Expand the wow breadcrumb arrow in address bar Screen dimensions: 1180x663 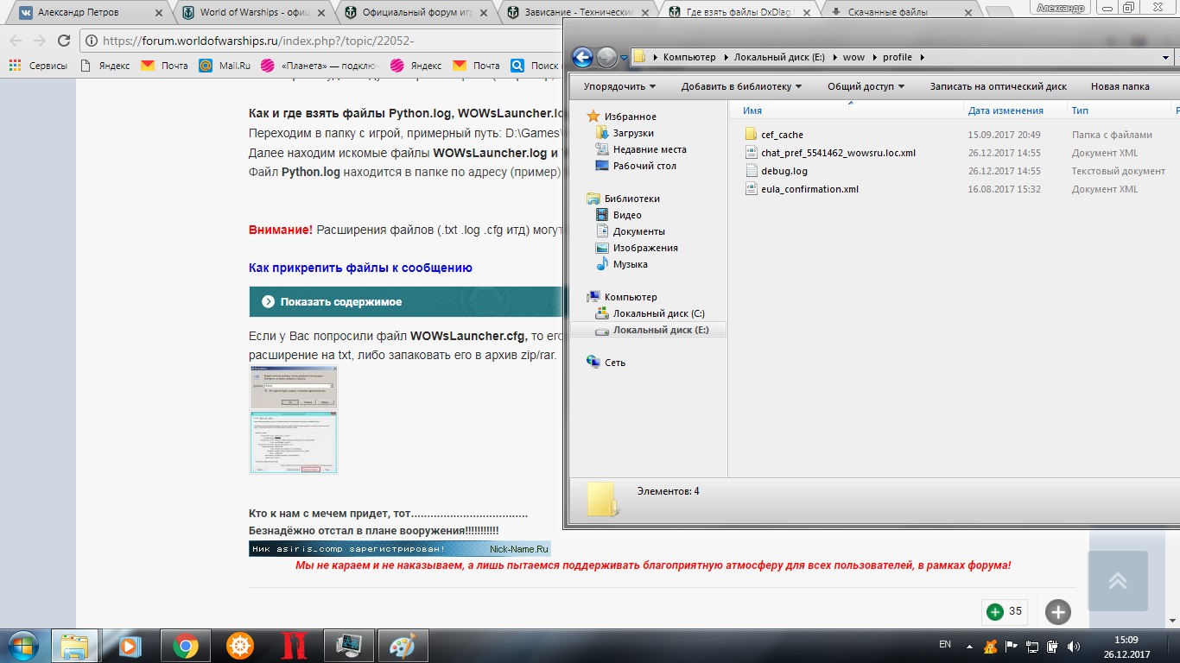(x=872, y=57)
